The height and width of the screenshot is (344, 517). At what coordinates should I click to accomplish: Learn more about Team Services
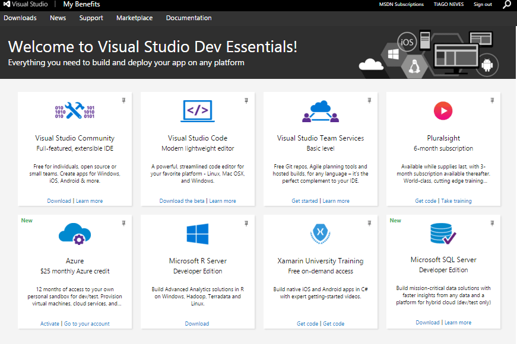coord(336,201)
